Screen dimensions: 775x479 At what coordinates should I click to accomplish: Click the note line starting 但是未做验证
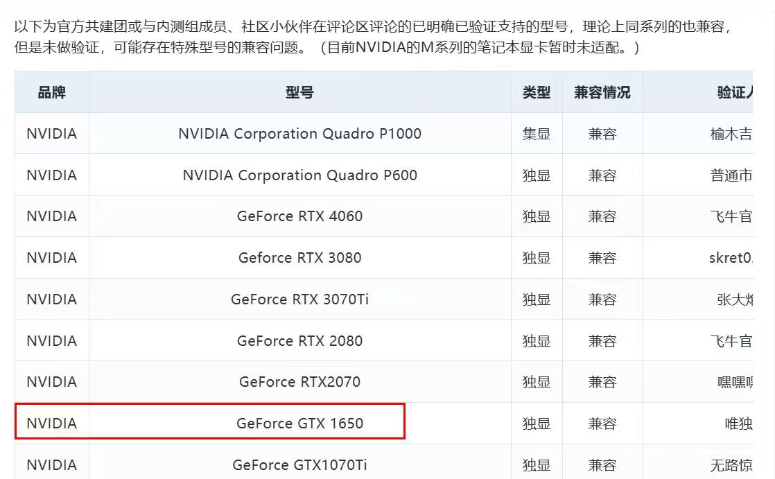click(327, 47)
